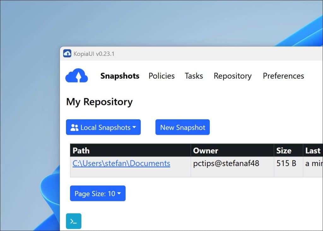323x231 pixels.
Task: Expand the Local Snapshots dropdown
Action: click(x=103, y=127)
